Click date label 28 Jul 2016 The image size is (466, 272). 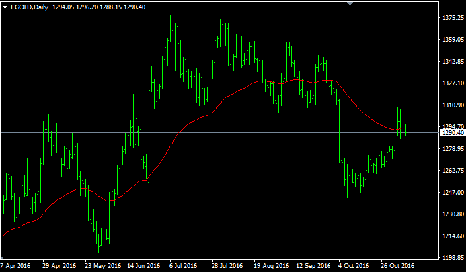click(227, 266)
